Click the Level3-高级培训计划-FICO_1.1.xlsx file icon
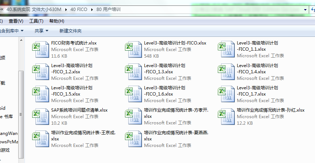Image resolution: width=315 pixels, height=163 pixels. click(x=225, y=50)
